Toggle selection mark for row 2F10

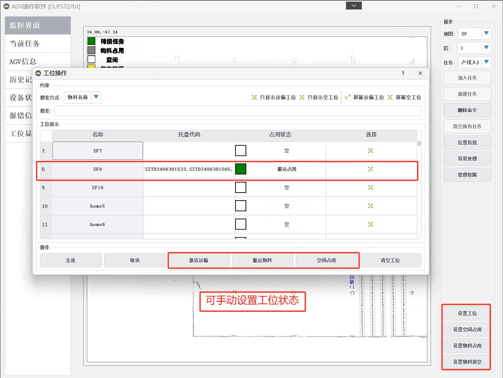(x=371, y=187)
